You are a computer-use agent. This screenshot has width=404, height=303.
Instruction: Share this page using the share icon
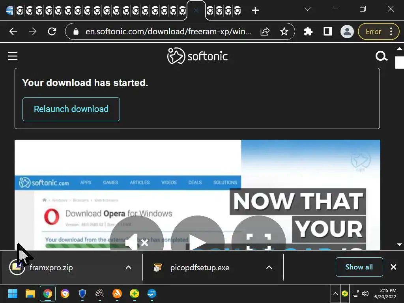click(265, 32)
